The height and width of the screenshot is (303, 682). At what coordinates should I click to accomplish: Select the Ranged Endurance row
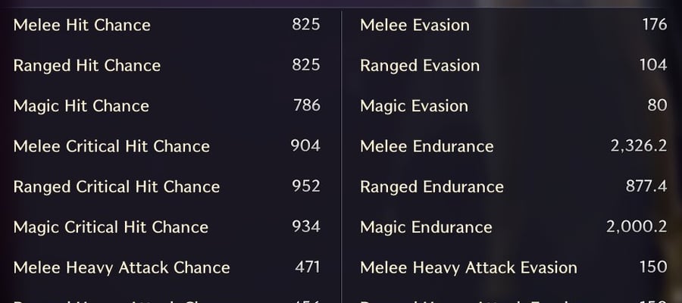click(514, 186)
